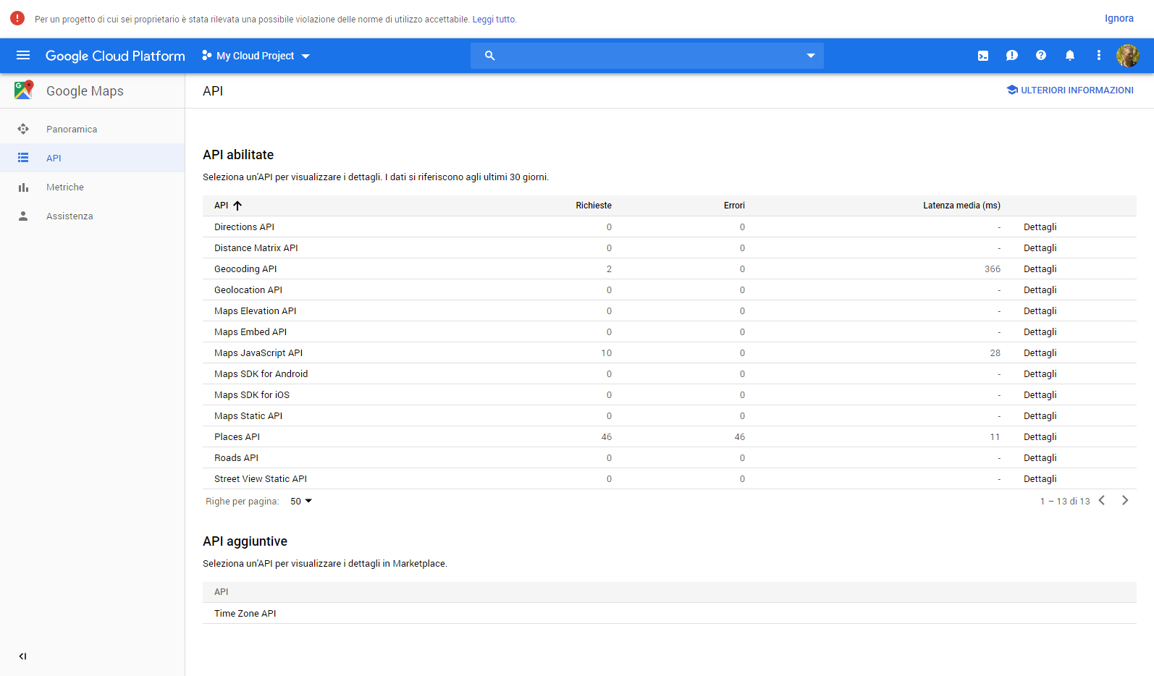Open the hamburger navigation menu
The width and height of the screenshot is (1154, 676).
23,56
